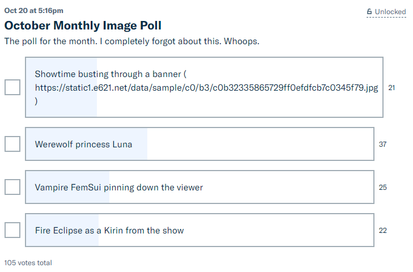Image resolution: width=413 pixels, height=272 pixels.
Task: Select the Vampire FemSui option checkbox
Action: [12, 187]
